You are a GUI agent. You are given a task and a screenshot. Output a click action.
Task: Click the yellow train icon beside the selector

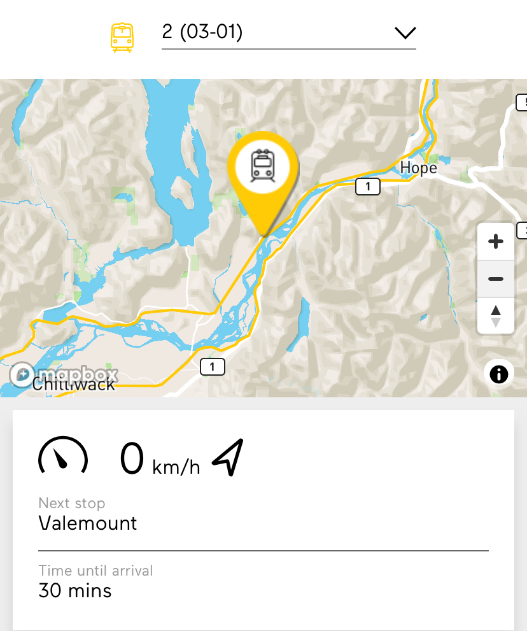(x=122, y=38)
